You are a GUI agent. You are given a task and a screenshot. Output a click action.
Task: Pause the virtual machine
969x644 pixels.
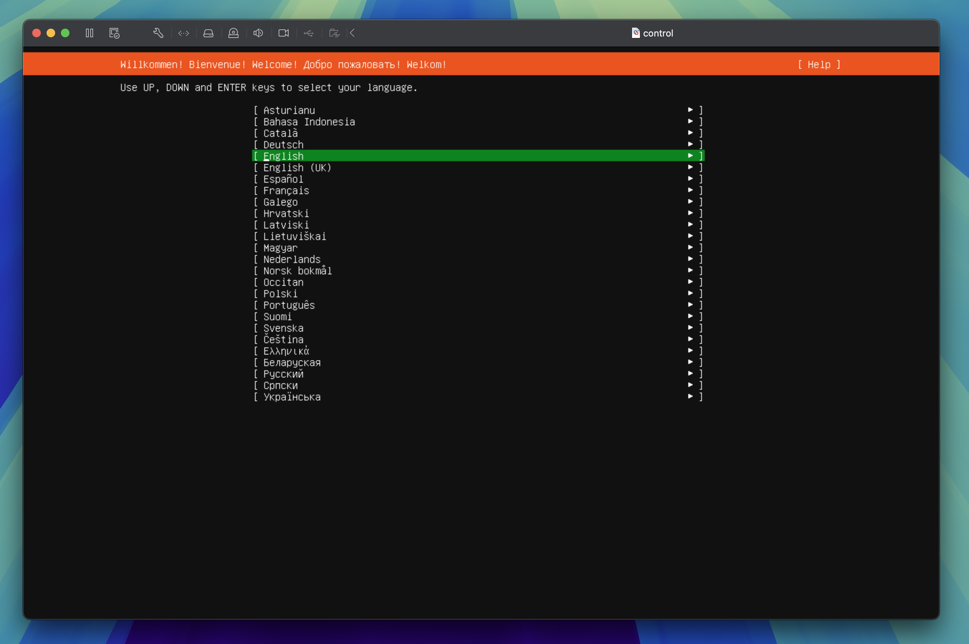[90, 33]
